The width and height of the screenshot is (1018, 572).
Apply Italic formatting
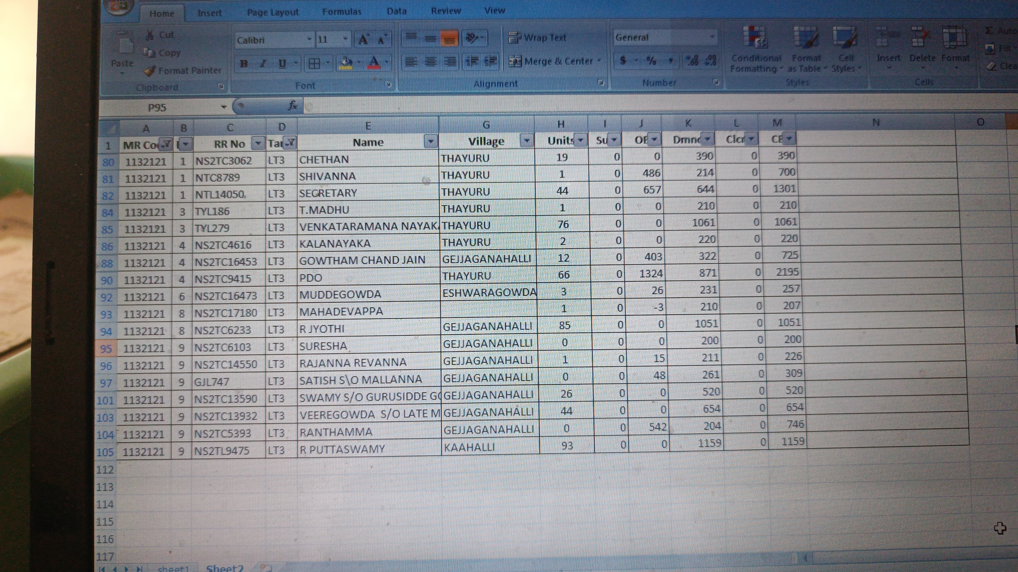(x=263, y=63)
